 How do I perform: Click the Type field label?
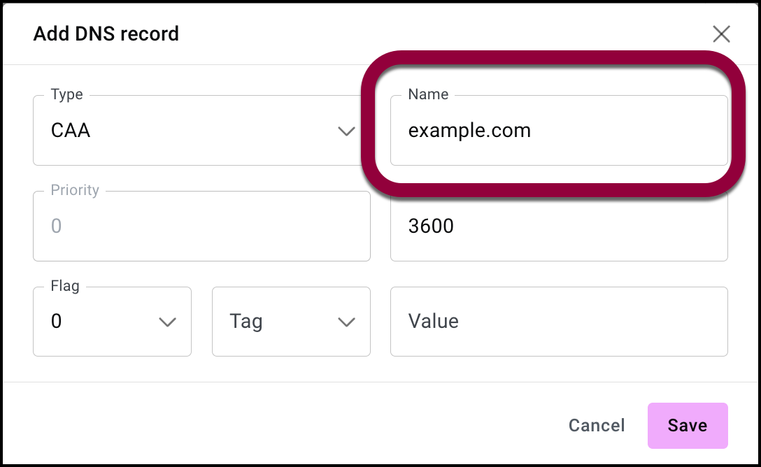(67, 94)
